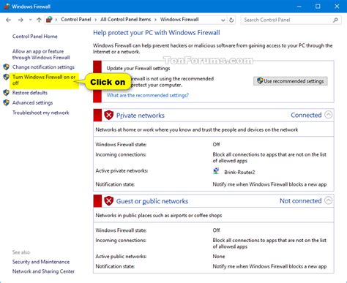Viewport: 347px width, 283px height.
Task: Expand chevron after Control Panel breadcrumb
Action: click(95, 20)
